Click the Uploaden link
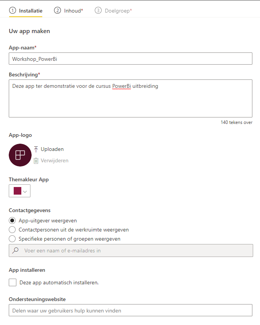The height and width of the screenshot is (325, 260). tap(52, 149)
